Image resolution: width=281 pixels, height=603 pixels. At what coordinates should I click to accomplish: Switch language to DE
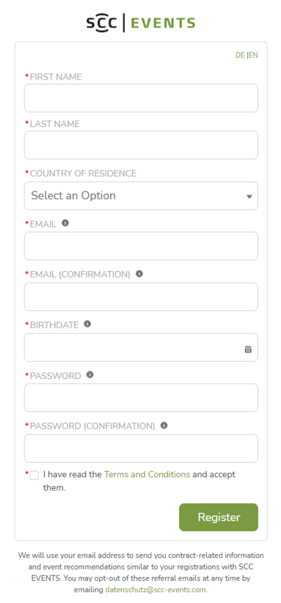240,55
